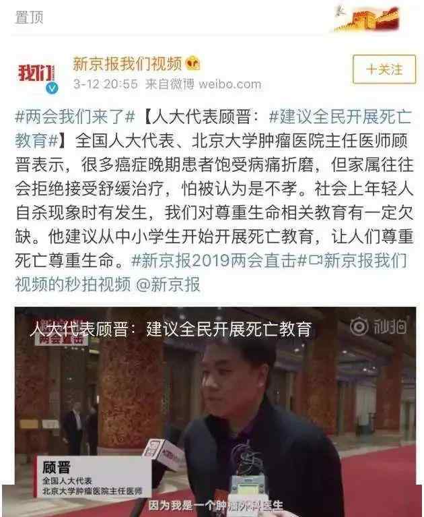This screenshot has height=517, width=424.
Task: Click the 来自微博 weibo.com source text
Action: pos(203,84)
